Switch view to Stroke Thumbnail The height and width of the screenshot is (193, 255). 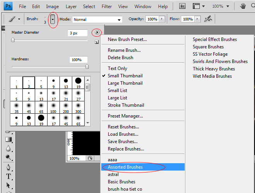(x=143, y=105)
